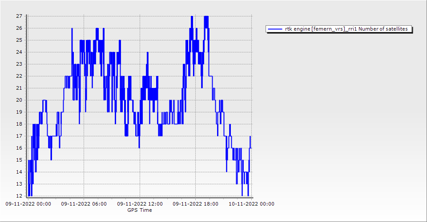Click the y-axis tick label 25
Viewport: 427px width, 222px height.
tap(19, 40)
